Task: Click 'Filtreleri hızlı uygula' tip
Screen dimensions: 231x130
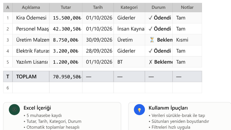Action: coord(169,127)
